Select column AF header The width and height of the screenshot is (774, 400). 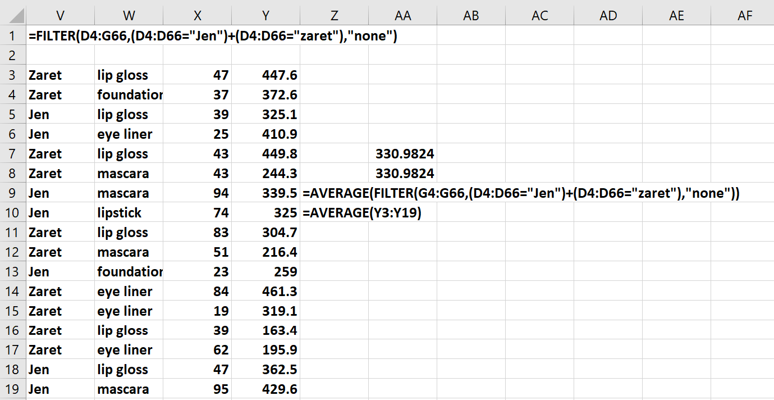[744, 16]
